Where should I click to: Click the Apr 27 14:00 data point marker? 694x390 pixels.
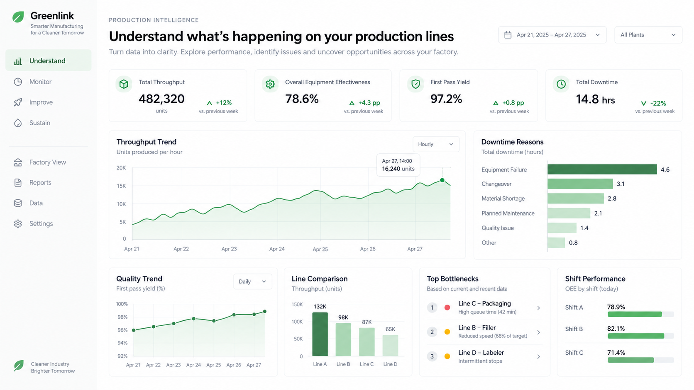(x=442, y=180)
